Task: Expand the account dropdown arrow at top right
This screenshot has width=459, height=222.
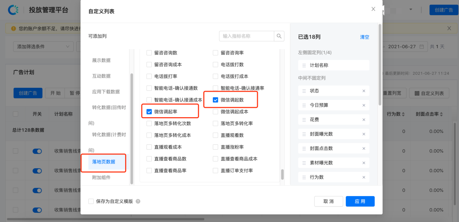Action: point(411,10)
